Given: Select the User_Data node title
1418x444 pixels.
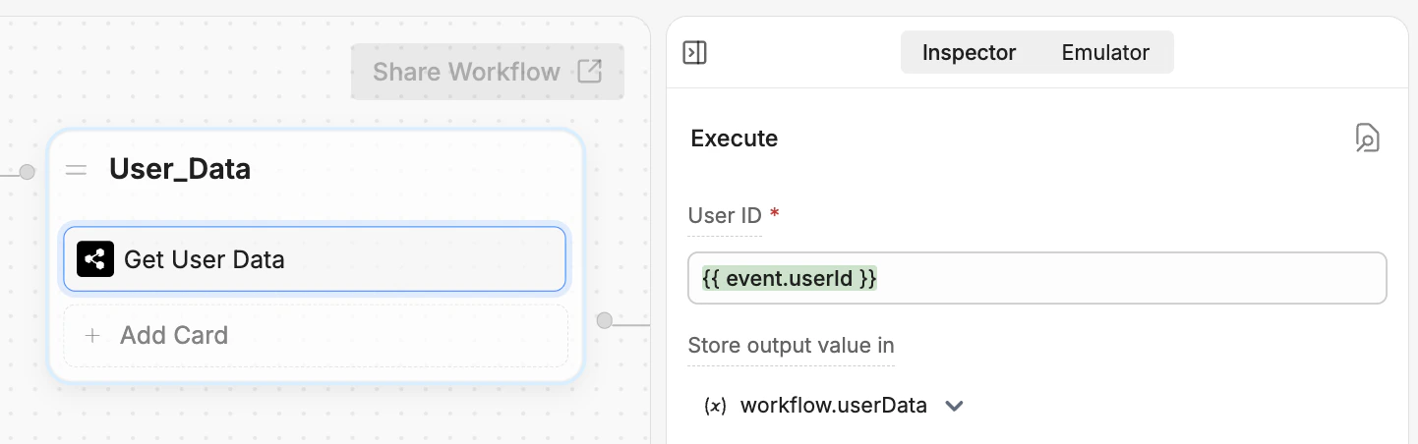Looking at the screenshot, I should tap(180, 169).
